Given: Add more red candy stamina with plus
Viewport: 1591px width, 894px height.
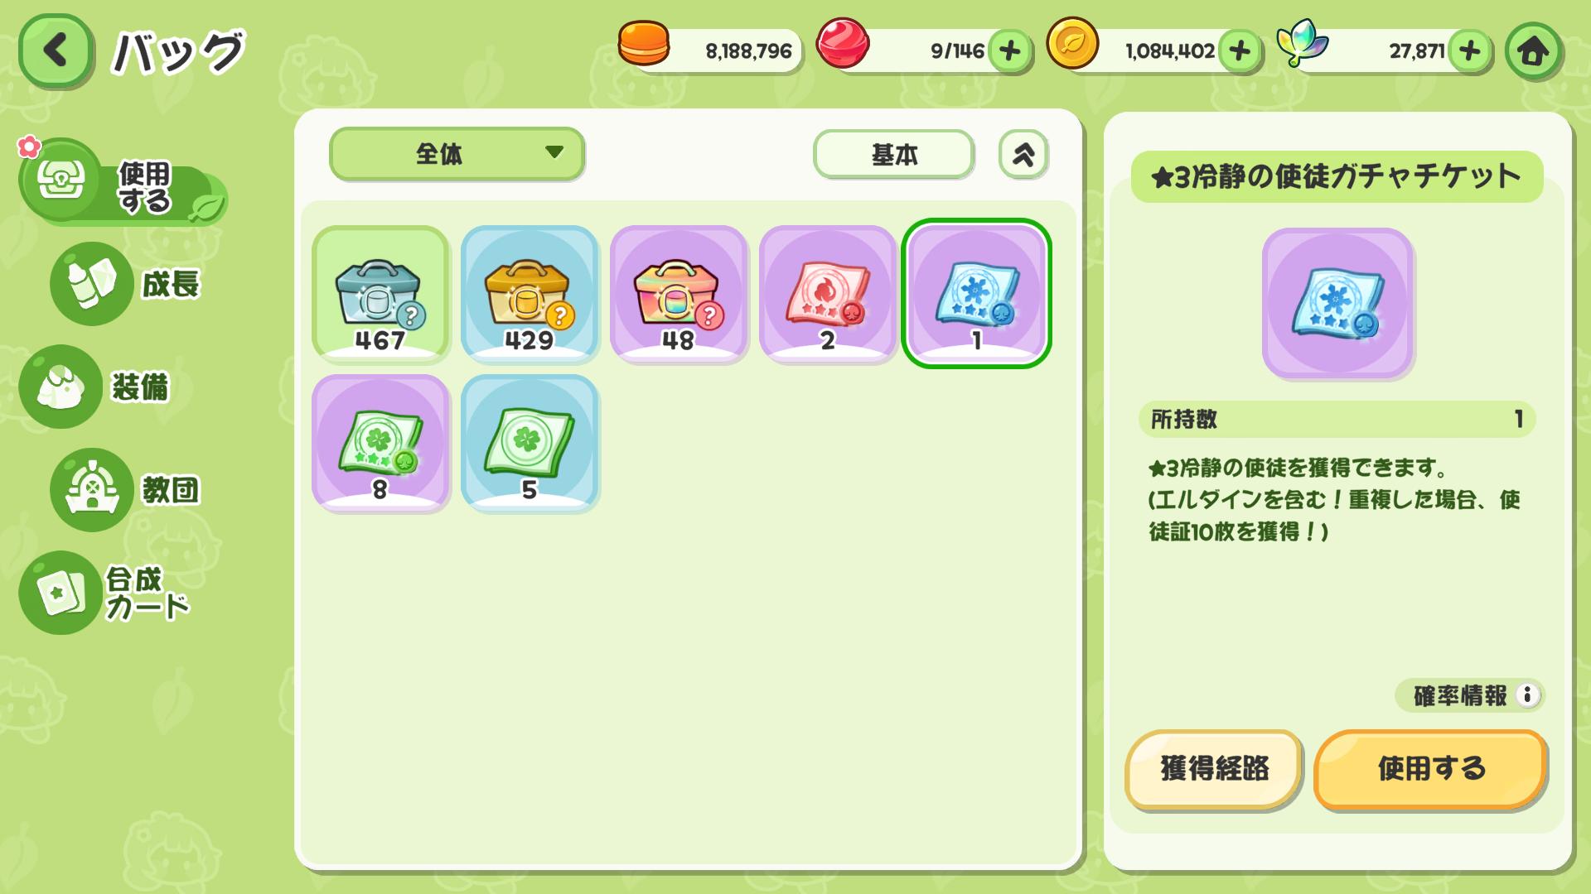Looking at the screenshot, I should point(1009,51).
